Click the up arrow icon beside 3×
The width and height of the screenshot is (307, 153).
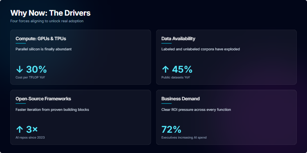click(20, 130)
